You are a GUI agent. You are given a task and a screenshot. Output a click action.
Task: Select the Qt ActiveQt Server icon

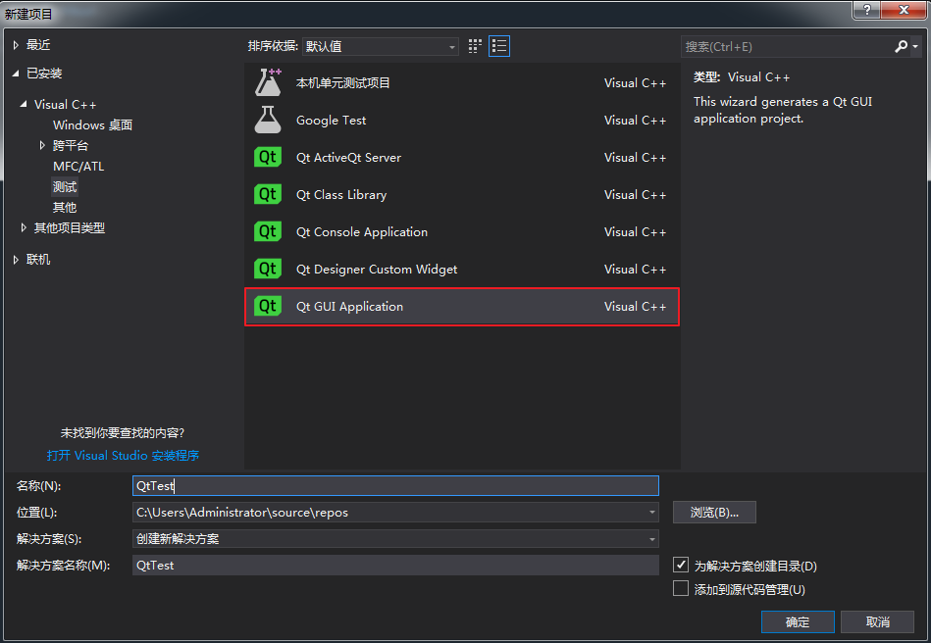[x=267, y=157]
